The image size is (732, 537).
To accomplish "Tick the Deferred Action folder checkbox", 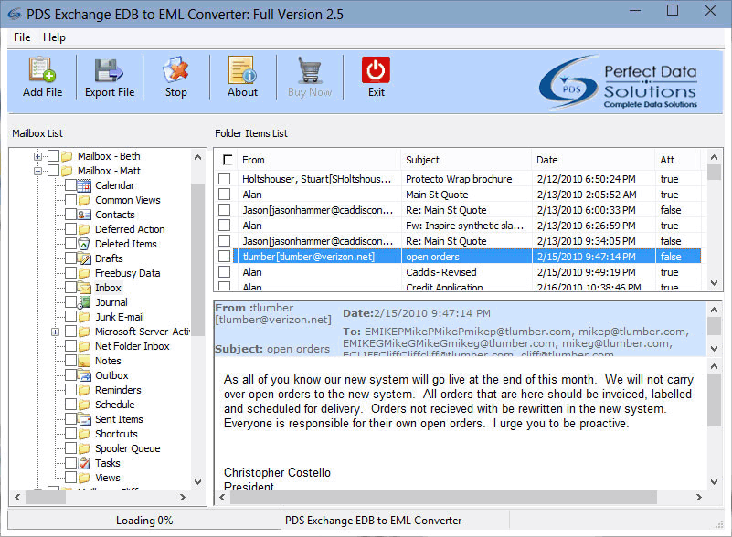I will pyautogui.click(x=70, y=229).
